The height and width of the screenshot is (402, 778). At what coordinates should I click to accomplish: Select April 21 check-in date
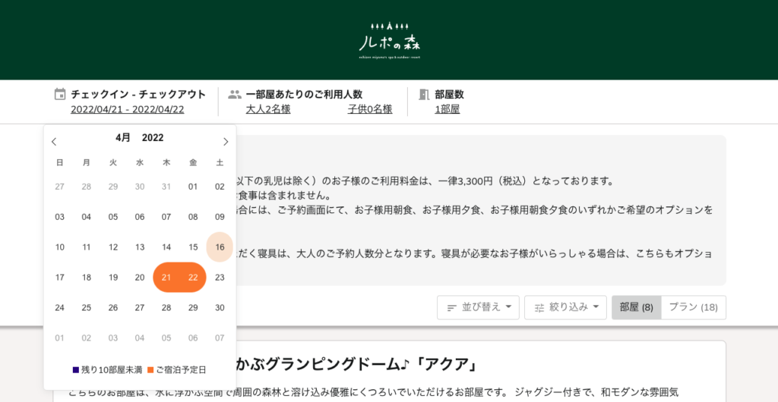[x=166, y=278]
